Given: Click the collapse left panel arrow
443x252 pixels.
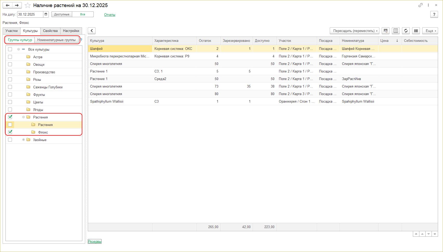Looking at the screenshot, I should click(92, 31).
